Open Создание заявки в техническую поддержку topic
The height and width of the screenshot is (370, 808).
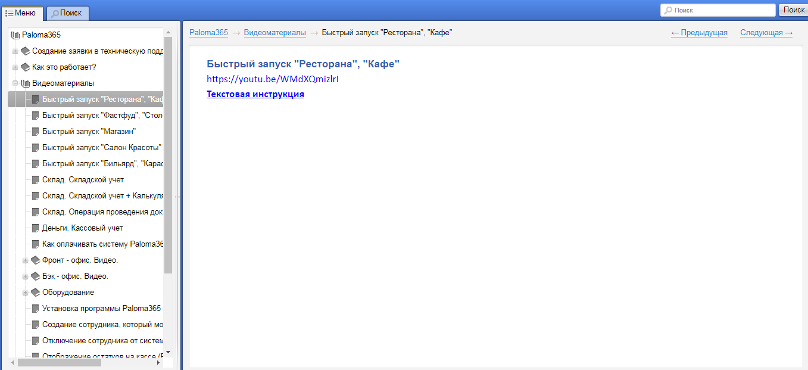click(x=98, y=51)
